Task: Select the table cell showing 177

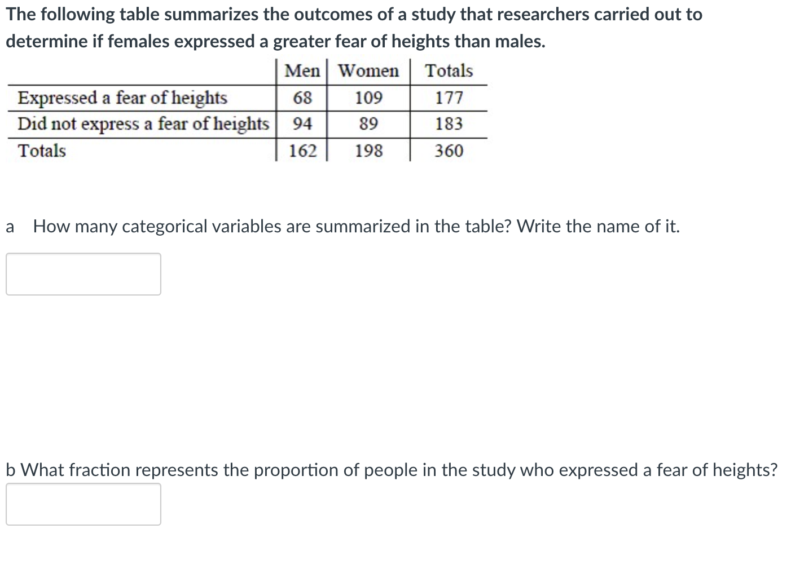Action: point(449,97)
